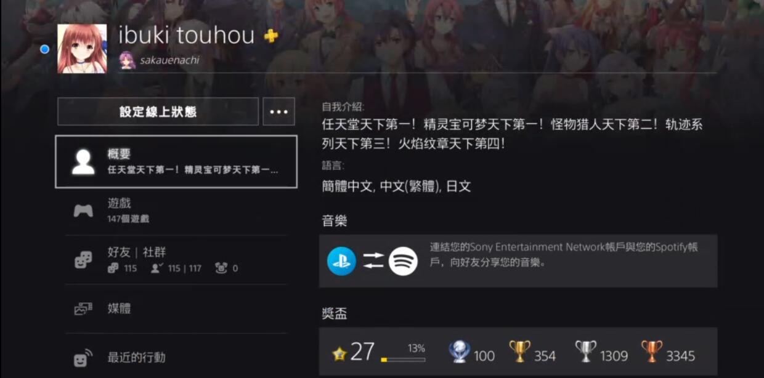
Task: Click the Spotify logo icon
Action: (x=403, y=261)
